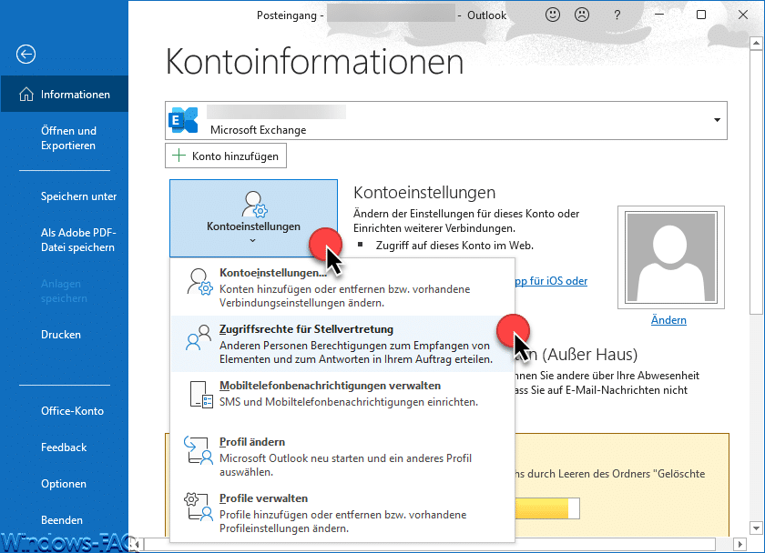Click the question mark help icon

617,15
